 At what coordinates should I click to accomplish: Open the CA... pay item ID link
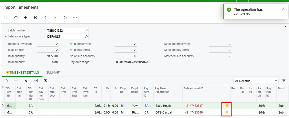pyautogui.click(x=146, y=112)
